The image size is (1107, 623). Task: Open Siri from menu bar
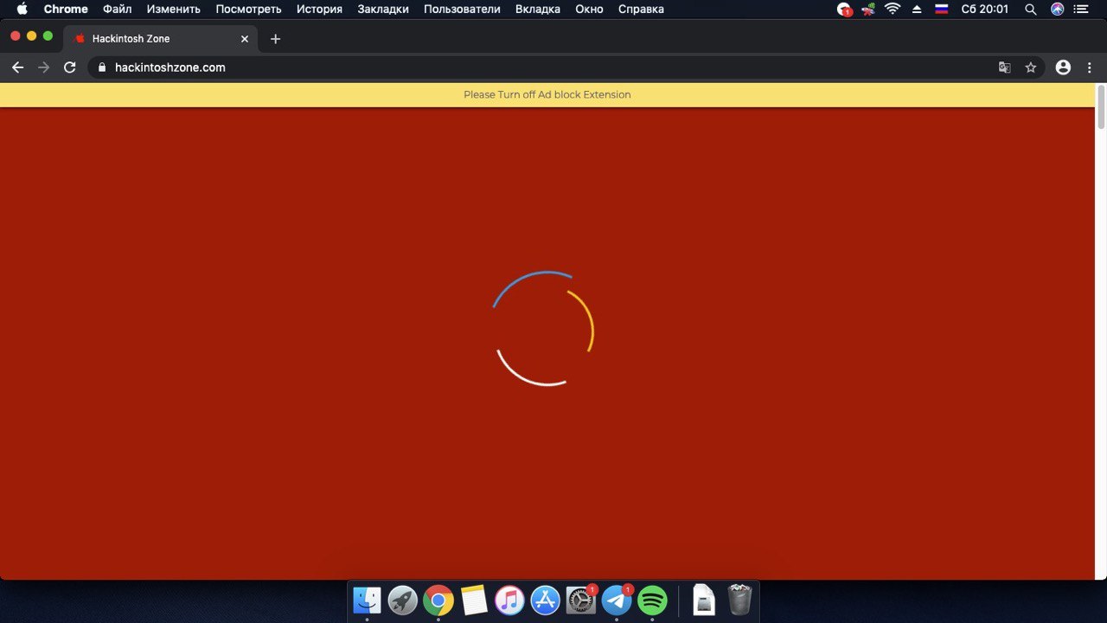click(x=1057, y=10)
